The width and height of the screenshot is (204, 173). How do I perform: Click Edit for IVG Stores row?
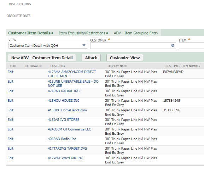click(x=10, y=119)
